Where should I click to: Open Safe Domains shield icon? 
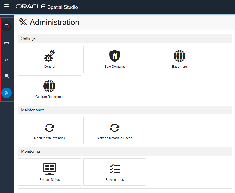[115, 56]
